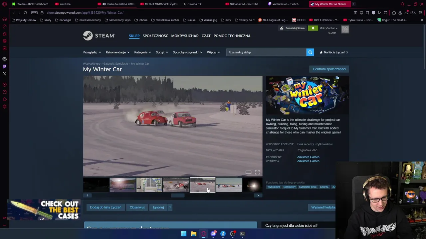Show more bookmarks with double chevron
The width and height of the screenshot is (426, 239).
[x=422, y=20]
